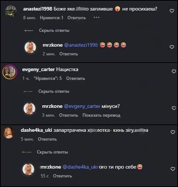View the like count on evgeny_carter's comment
This screenshot has width=178, height=187.
click(48, 78)
